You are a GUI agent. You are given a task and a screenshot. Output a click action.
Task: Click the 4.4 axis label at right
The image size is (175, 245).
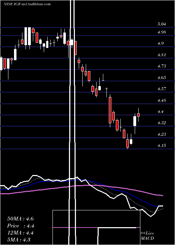pos(160,112)
